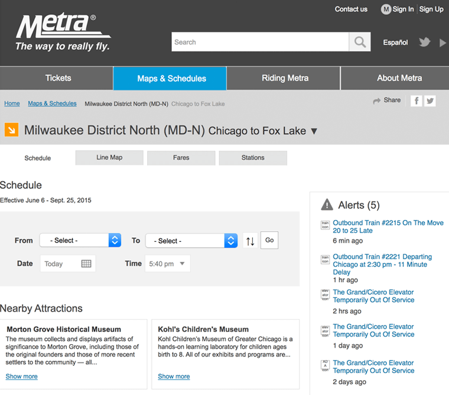Click the search magnifier button
The image size is (449, 395).
[360, 42]
